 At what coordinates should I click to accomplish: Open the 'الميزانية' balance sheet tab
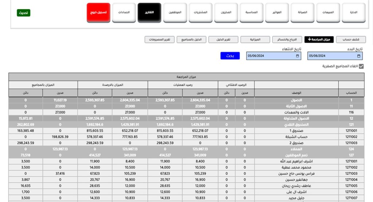pos(255,39)
